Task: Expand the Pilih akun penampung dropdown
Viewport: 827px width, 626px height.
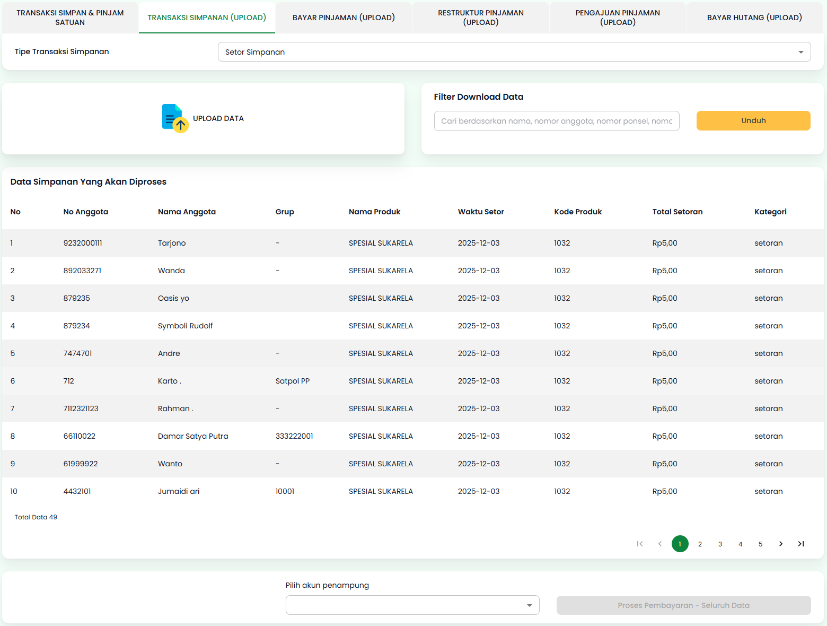Action: point(412,605)
